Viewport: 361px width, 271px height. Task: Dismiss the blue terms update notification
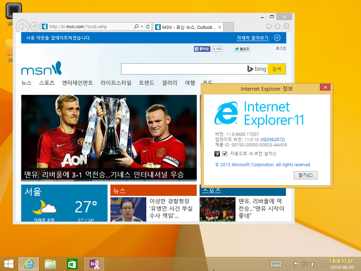(277, 38)
